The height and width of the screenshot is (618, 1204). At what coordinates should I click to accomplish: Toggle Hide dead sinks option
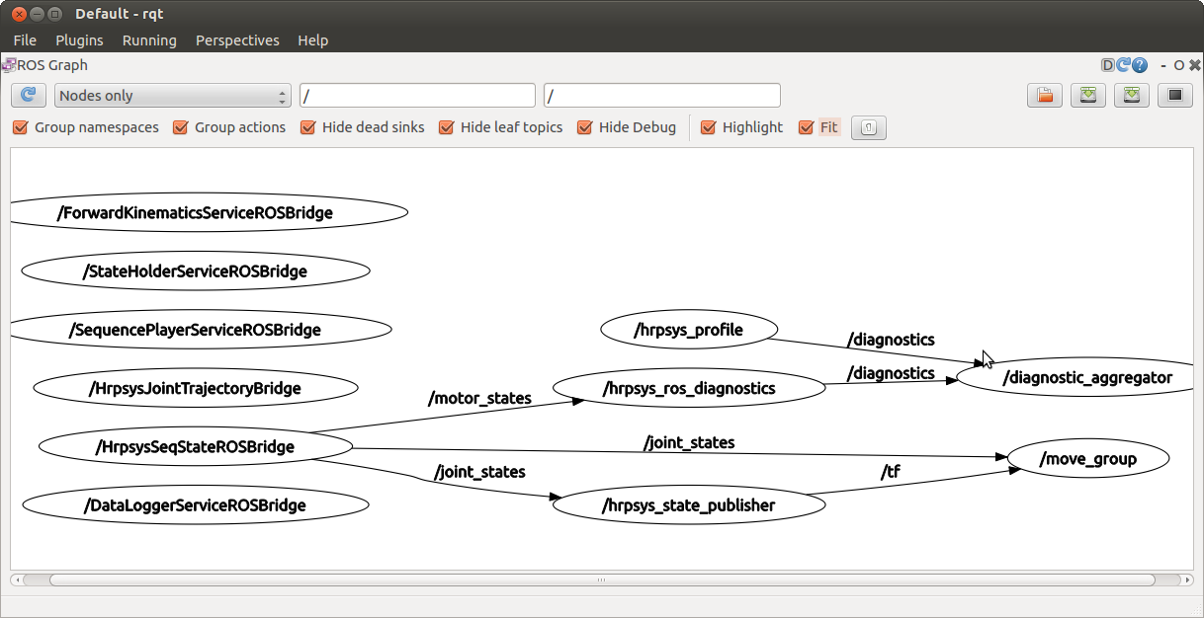click(x=308, y=127)
